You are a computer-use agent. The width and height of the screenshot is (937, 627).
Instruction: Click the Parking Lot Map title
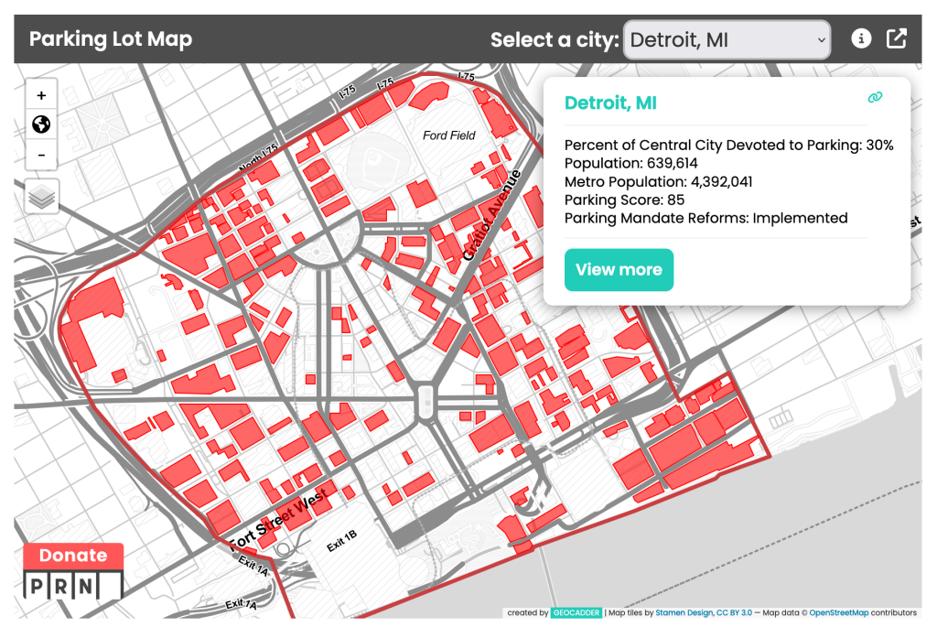click(x=111, y=40)
